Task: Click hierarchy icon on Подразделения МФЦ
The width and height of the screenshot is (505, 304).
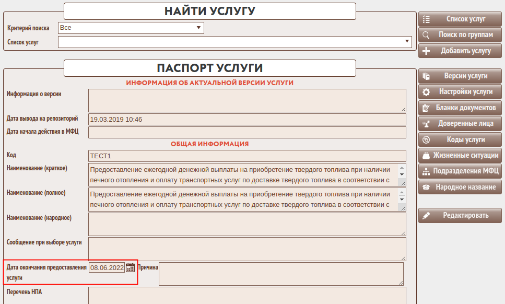Action: [x=426, y=171]
